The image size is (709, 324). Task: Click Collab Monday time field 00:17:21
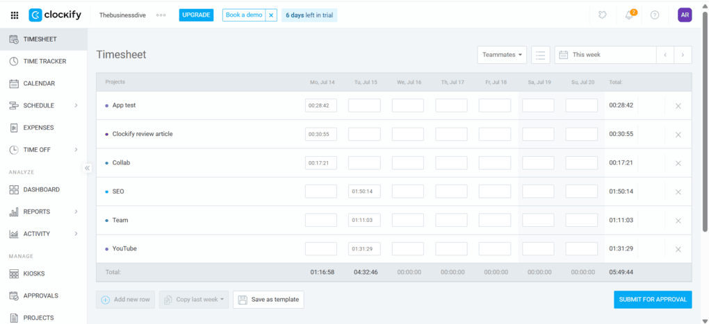point(321,163)
